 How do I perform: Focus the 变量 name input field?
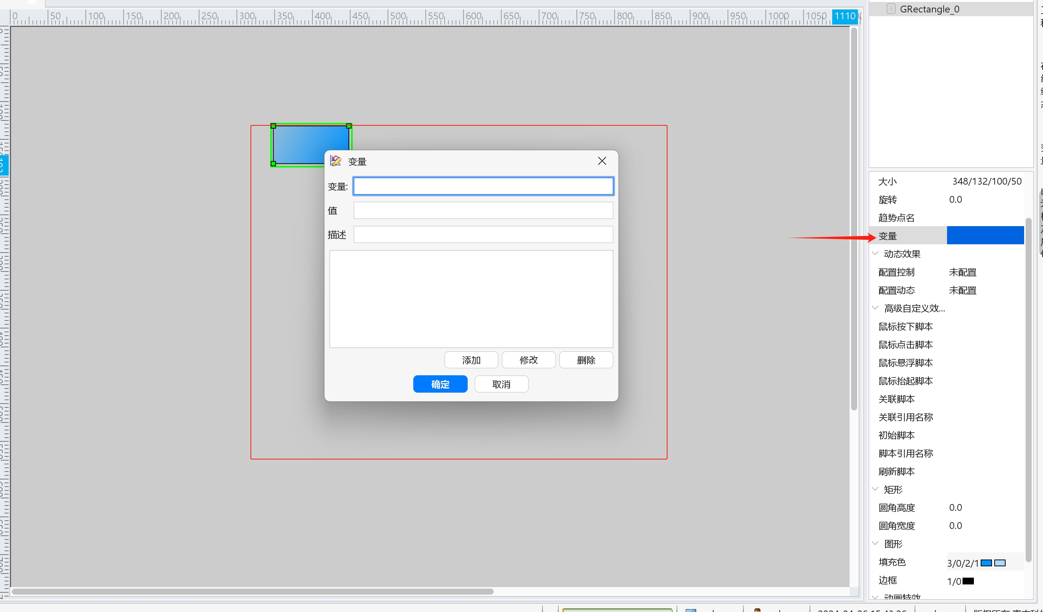[x=483, y=186]
